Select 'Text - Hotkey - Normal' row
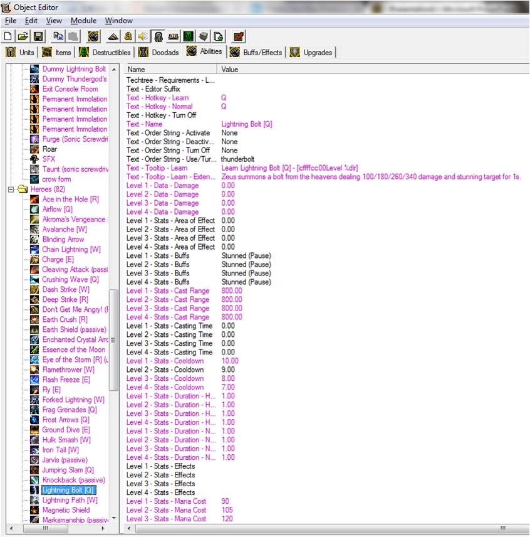 click(x=326, y=107)
